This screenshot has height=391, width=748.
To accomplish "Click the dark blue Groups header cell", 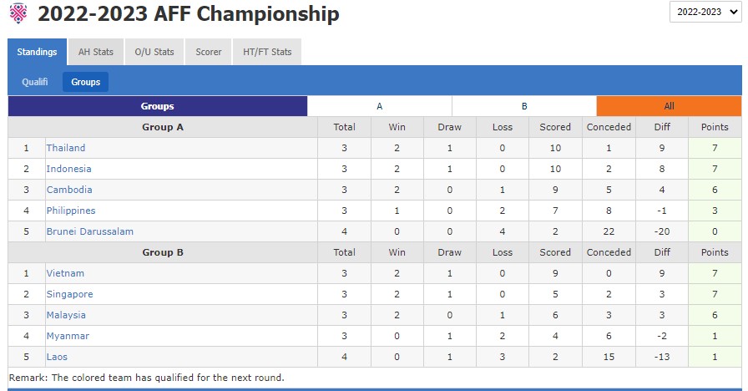I will click(158, 106).
